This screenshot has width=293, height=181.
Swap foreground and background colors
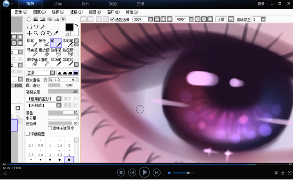coord(76,25)
